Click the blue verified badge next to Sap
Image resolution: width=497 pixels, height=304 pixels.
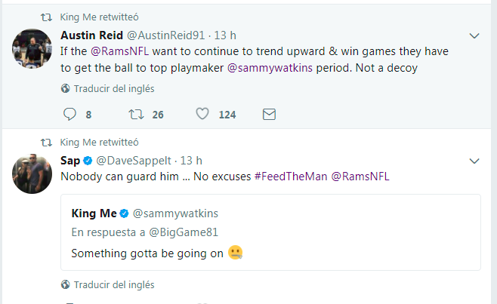[87, 161]
